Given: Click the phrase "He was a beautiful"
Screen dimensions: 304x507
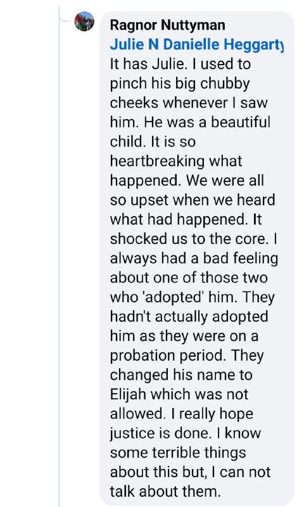Looking at the screenshot, I should (x=207, y=122).
